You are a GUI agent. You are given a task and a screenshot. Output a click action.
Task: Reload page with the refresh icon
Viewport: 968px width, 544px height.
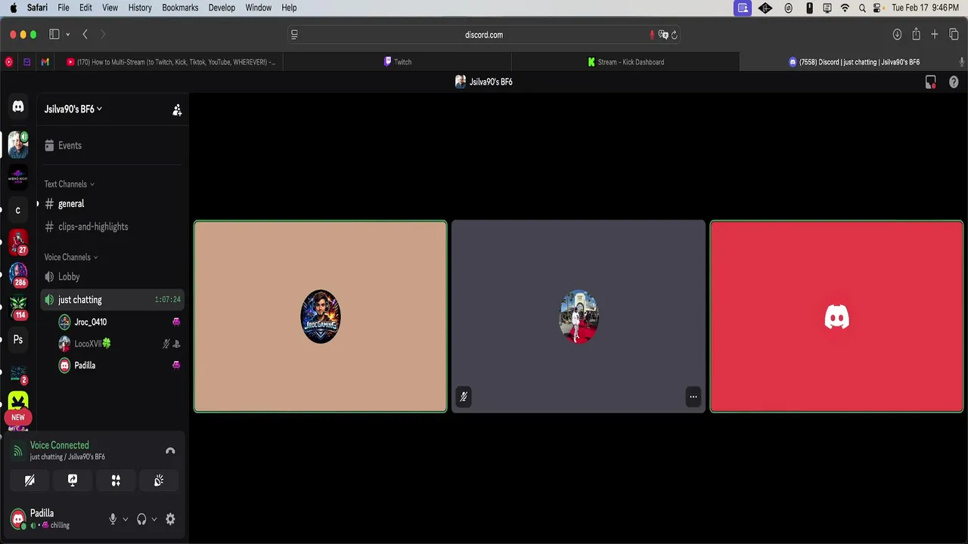674,35
